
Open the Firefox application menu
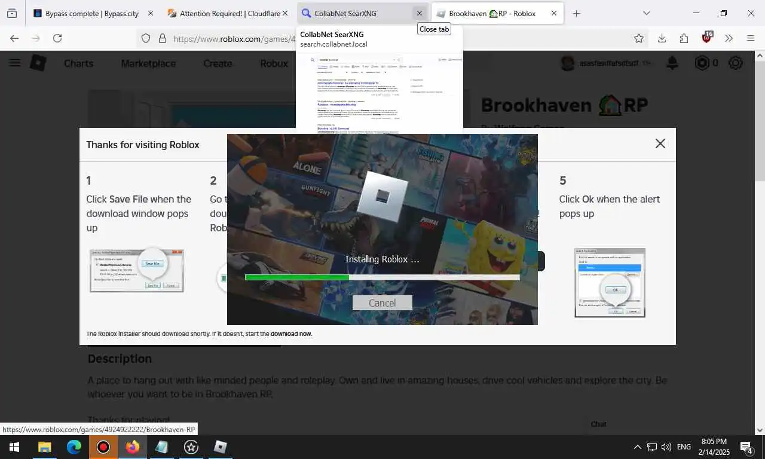[751, 38]
